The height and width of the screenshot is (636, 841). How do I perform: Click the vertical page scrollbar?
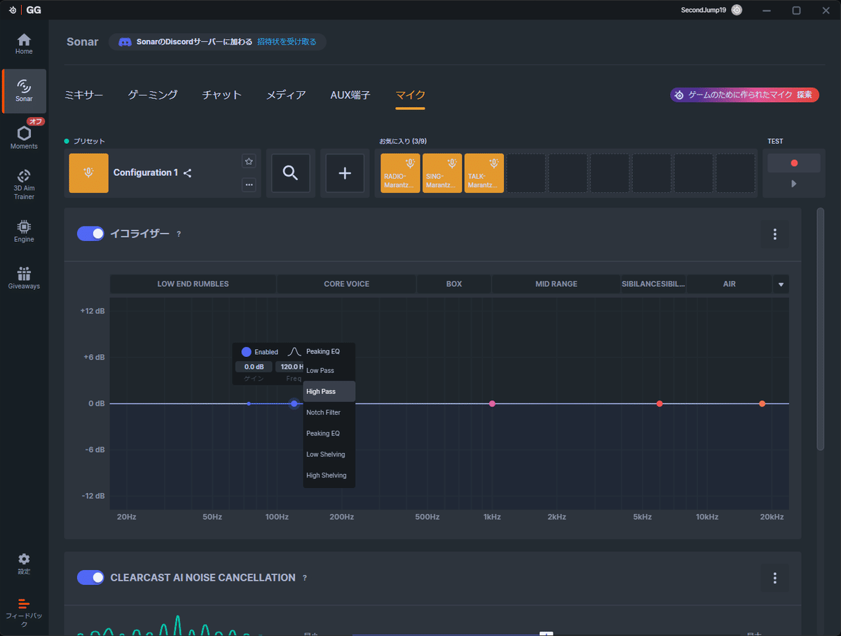(821, 328)
